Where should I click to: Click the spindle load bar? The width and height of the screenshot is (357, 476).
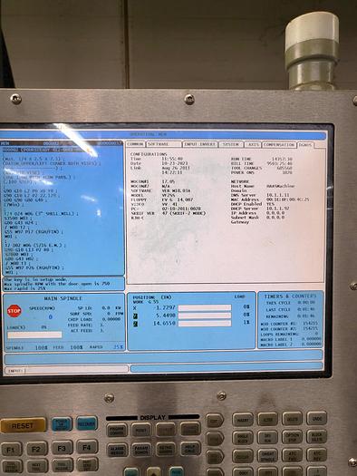[x=34, y=335]
